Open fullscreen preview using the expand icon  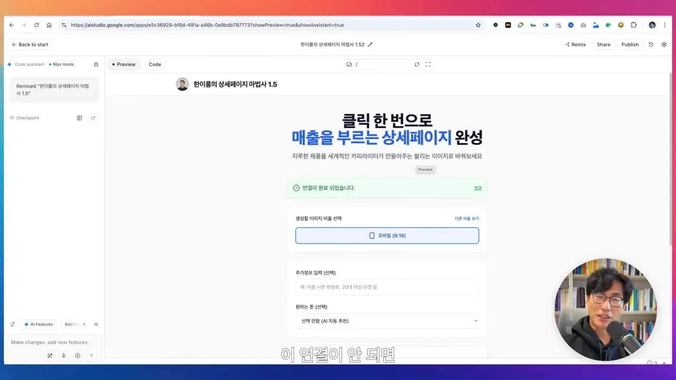(428, 64)
